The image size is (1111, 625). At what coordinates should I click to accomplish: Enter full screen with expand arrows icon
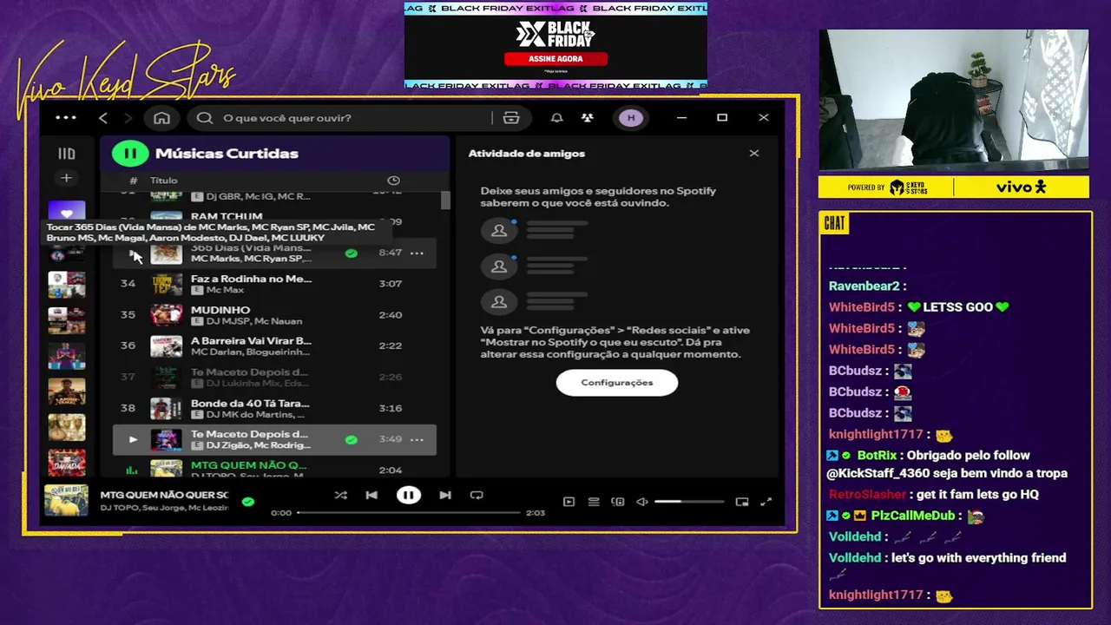coord(766,502)
